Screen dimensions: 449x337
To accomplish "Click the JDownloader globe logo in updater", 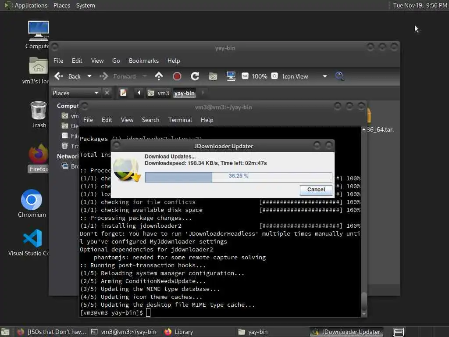I will [x=127, y=170].
